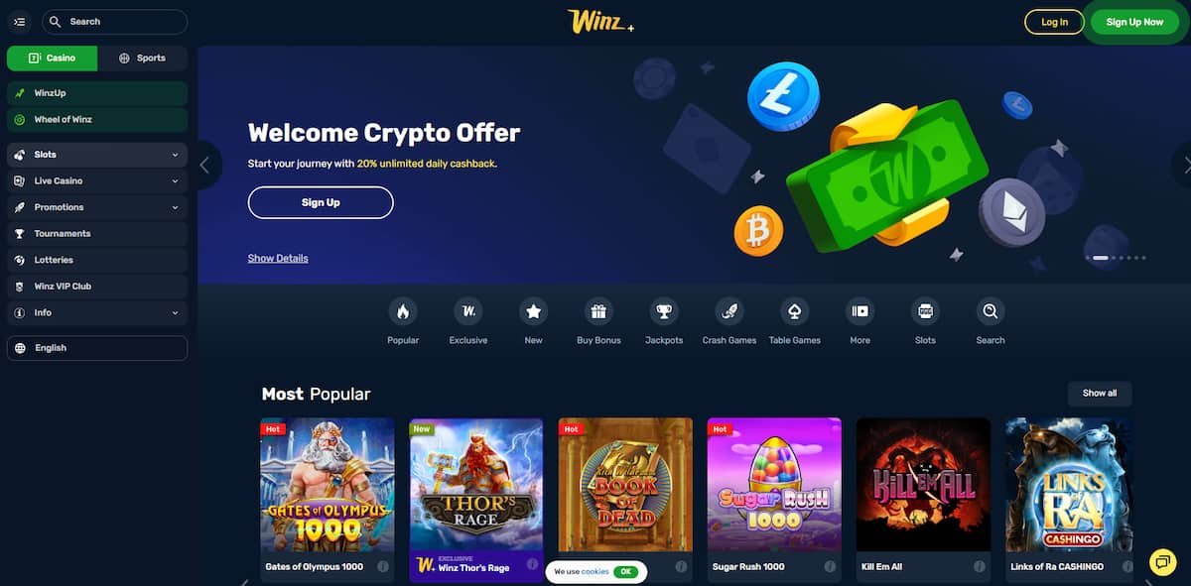
Task: Open the Show Details link
Action: point(278,258)
